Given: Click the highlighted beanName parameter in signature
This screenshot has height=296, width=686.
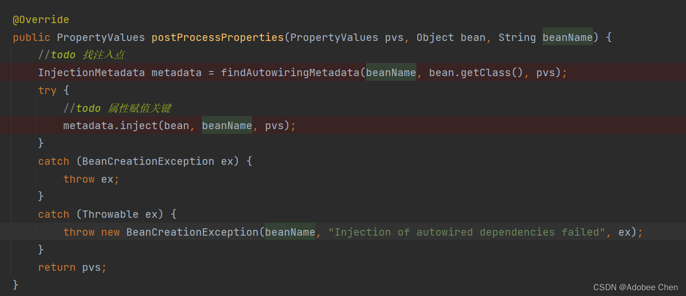Looking at the screenshot, I should [567, 38].
